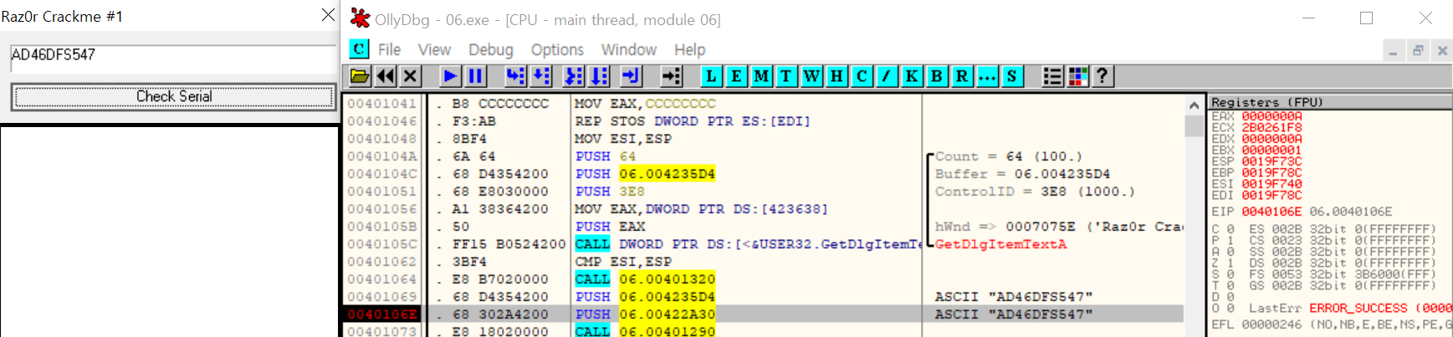1453x337 pixels.
Task: Open the Debug menu
Action: [490, 50]
